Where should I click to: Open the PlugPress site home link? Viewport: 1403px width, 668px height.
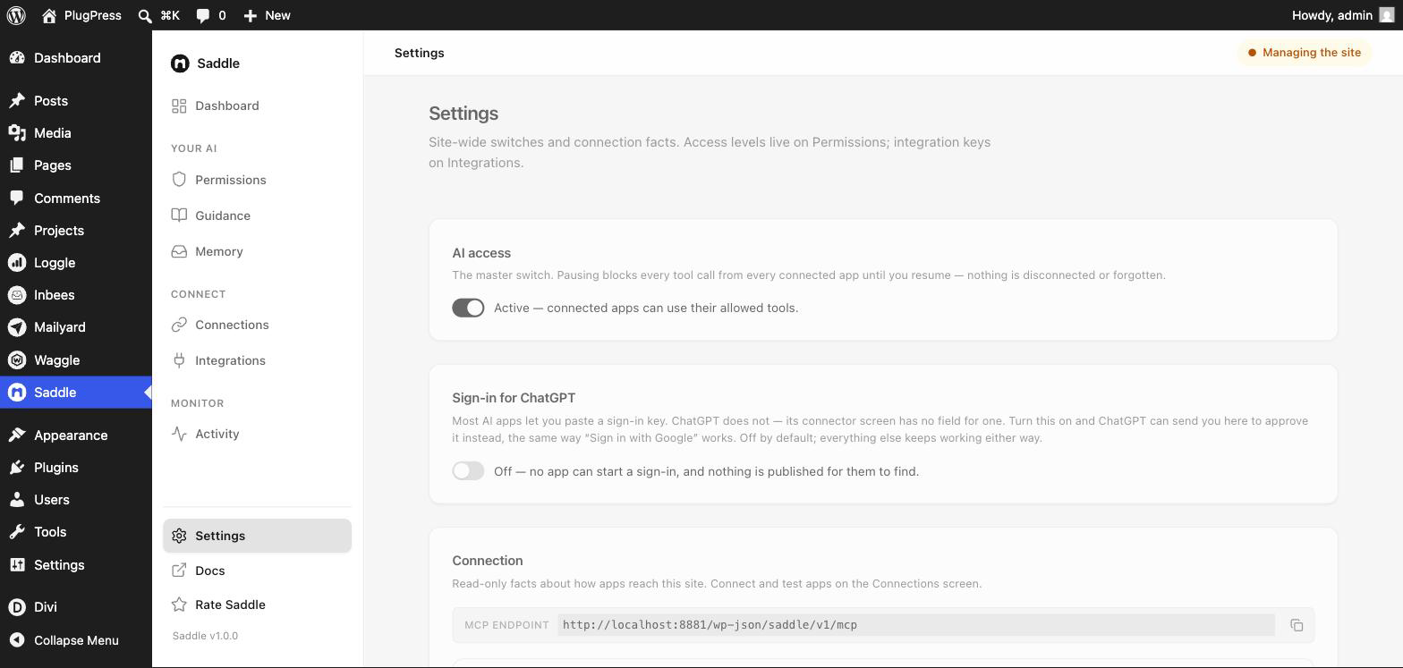[x=81, y=15]
